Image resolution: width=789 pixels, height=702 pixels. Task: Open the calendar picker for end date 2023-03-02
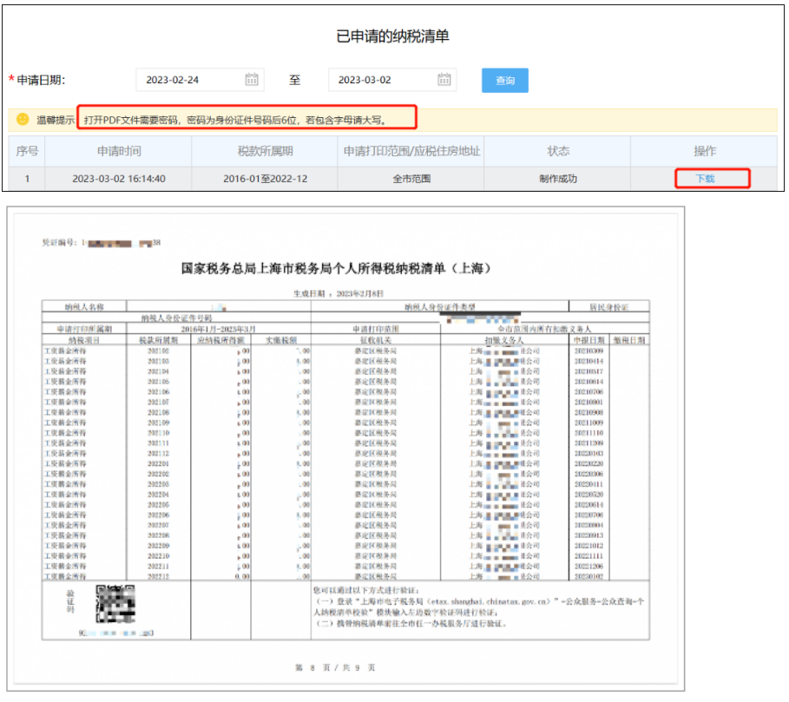444,80
